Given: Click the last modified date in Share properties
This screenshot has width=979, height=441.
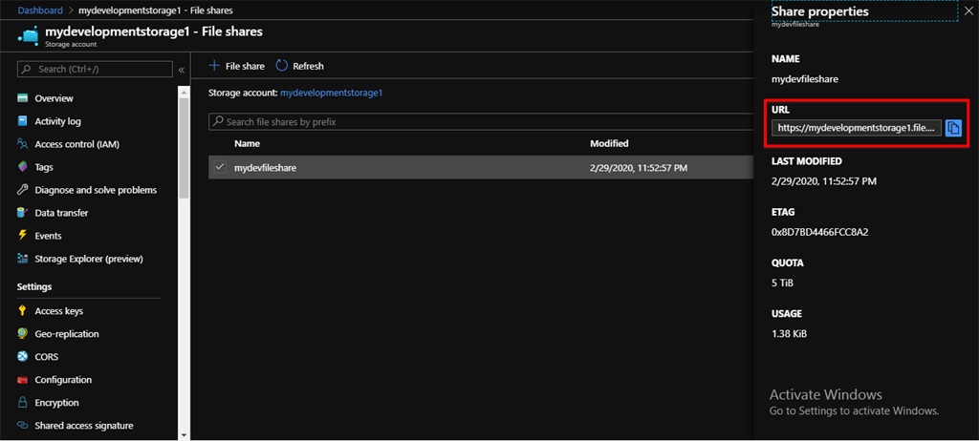Looking at the screenshot, I should coord(824,181).
